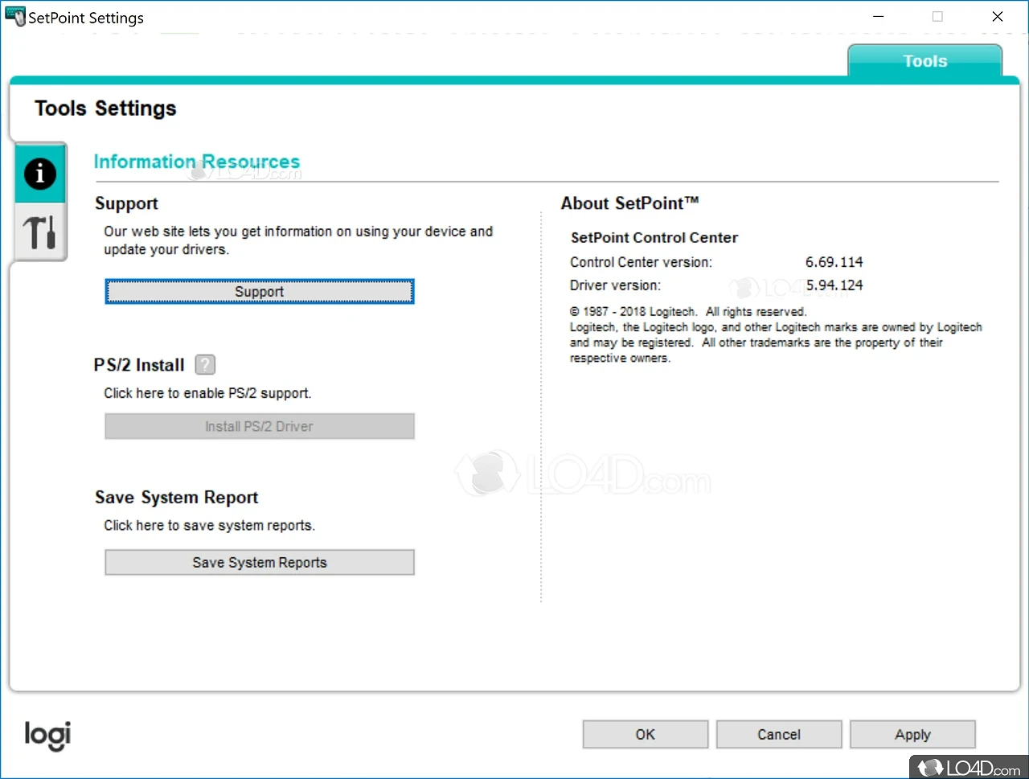Click Driver version value 5.94.124
This screenshot has width=1029, height=779.
coord(834,285)
